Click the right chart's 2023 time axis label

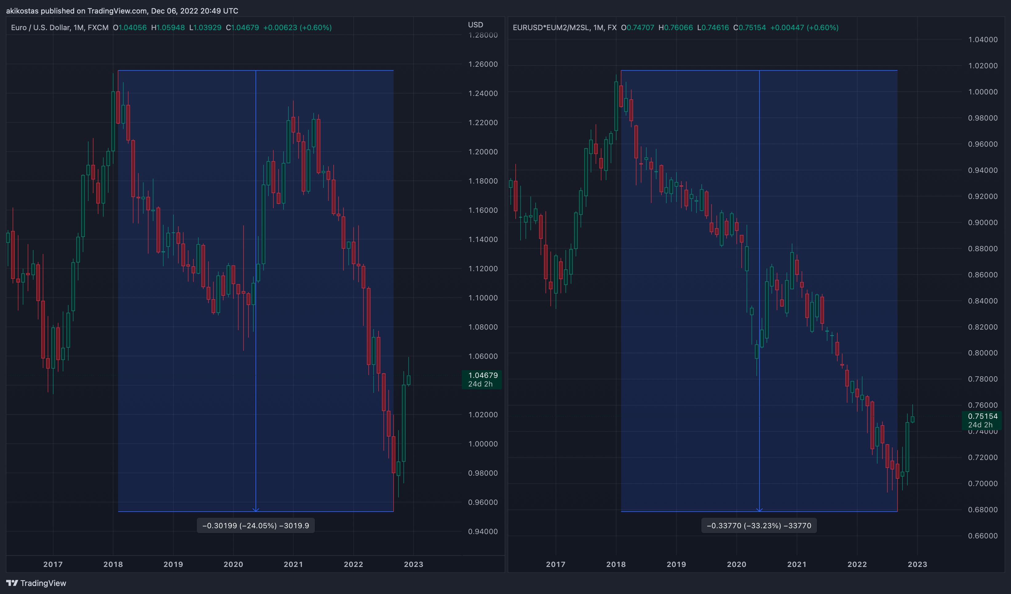tap(918, 564)
